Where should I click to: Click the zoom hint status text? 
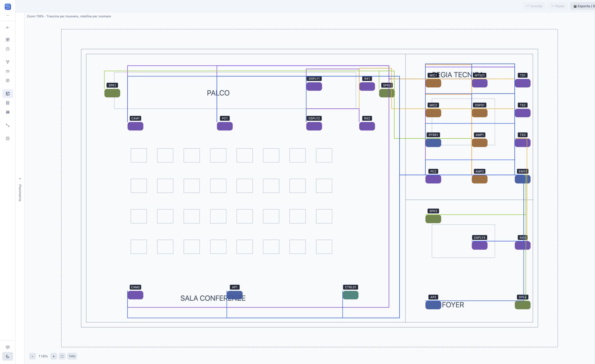tap(69, 17)
